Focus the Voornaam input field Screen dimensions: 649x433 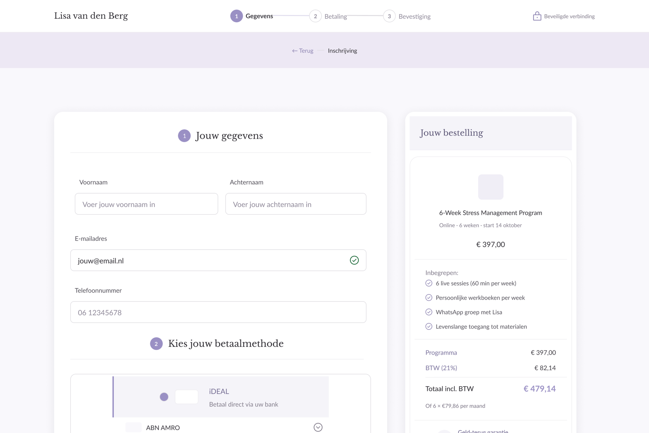pos(146,204)
